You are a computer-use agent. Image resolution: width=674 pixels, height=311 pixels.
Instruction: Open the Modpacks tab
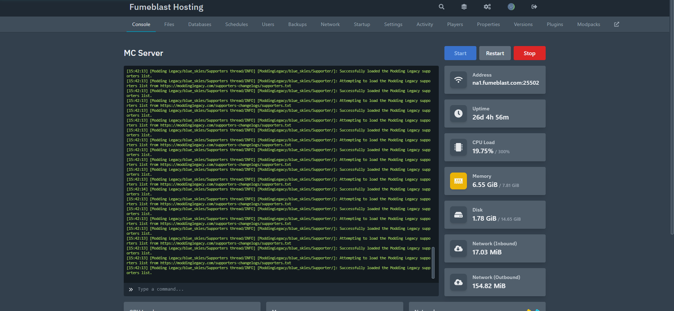click(588, 24)
